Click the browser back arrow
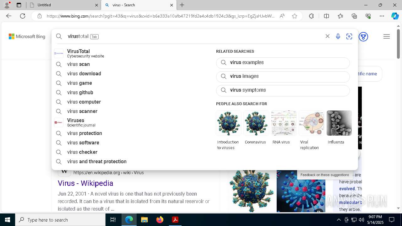Viewport: 402px width, 226px height. [x=9, y=16]
